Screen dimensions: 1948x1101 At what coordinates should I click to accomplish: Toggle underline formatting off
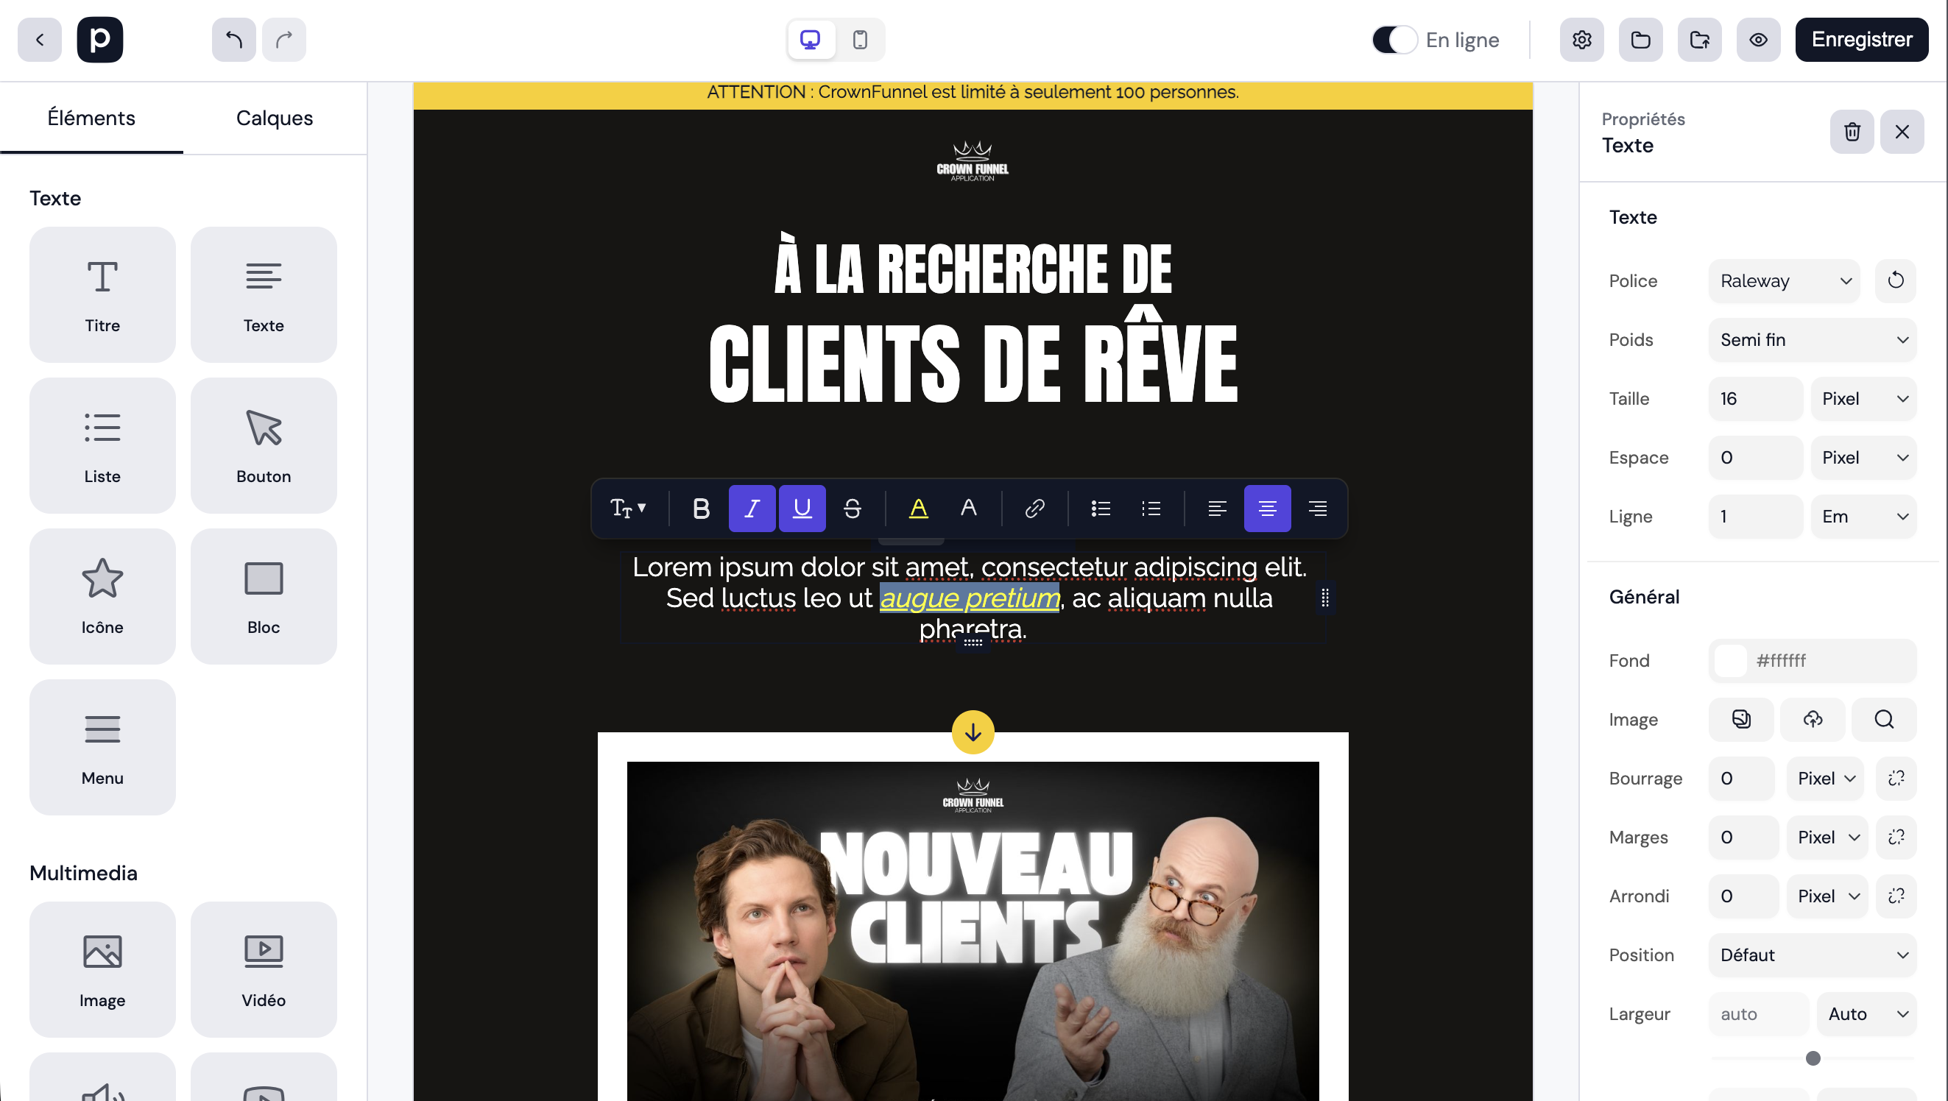click(802, 507)
